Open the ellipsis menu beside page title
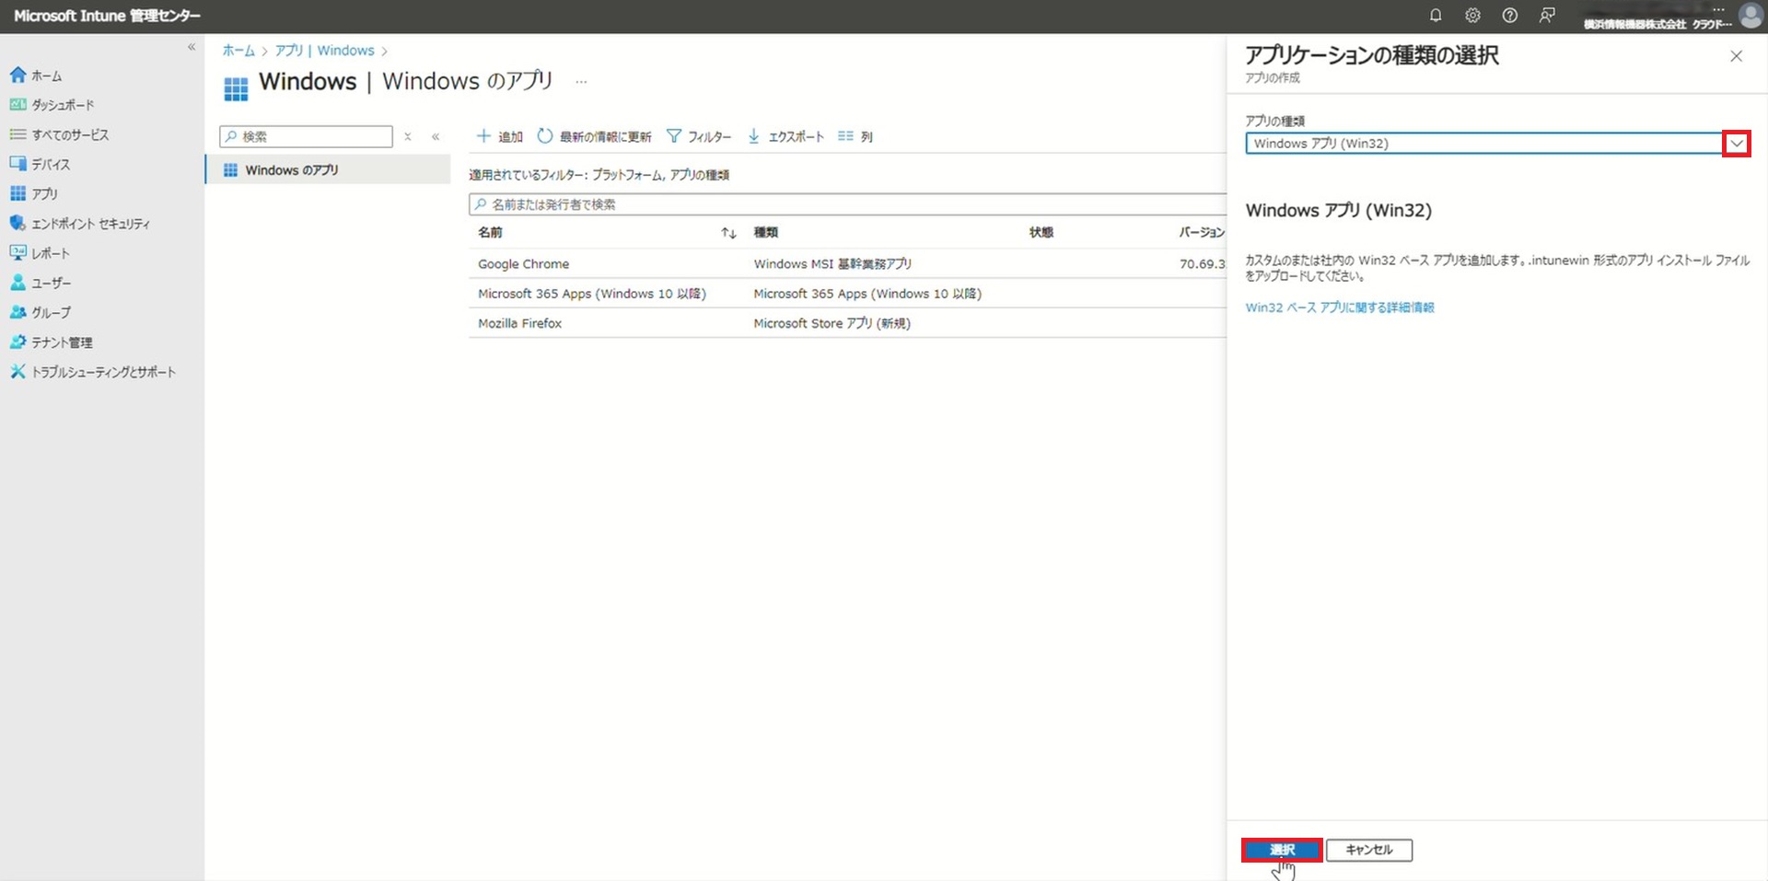This screenshot has height=881, width=1768. pyautogui.click(x=581, y=82)
